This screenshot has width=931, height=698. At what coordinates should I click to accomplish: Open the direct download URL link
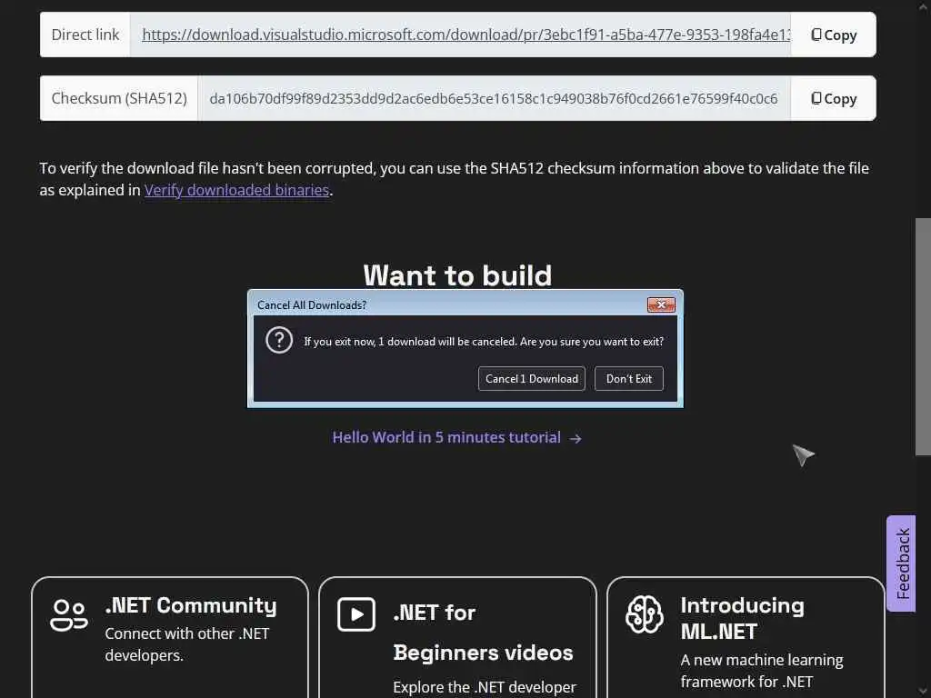(x=466, y=35)
